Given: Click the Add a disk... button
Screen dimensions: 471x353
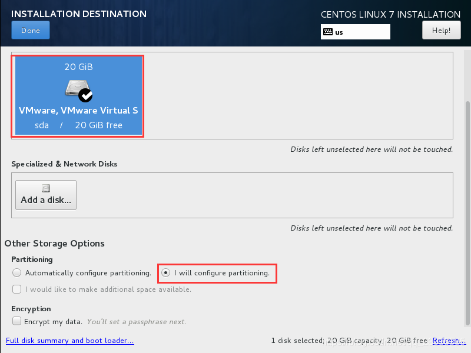Looking at the screenshot, I should (x=46, y=195).
